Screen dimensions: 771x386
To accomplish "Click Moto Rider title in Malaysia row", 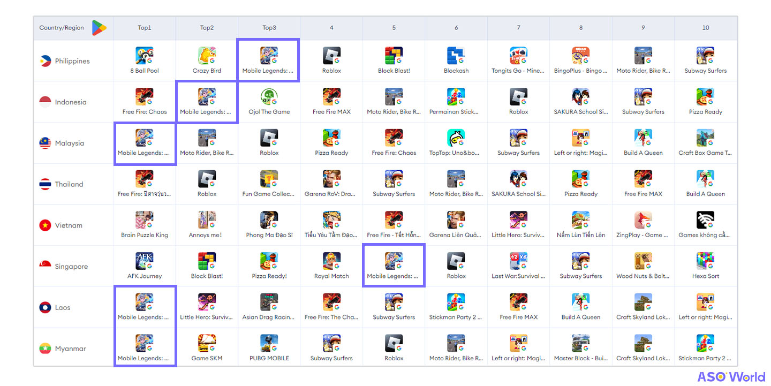I will [x=207, y=153].
